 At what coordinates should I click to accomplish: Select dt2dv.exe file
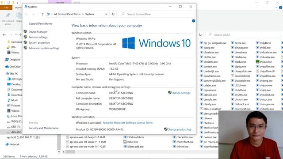(x=239, y=85)
